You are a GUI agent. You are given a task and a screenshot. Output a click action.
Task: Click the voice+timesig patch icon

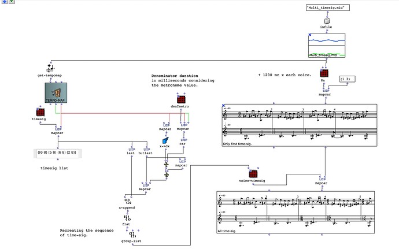253,173
